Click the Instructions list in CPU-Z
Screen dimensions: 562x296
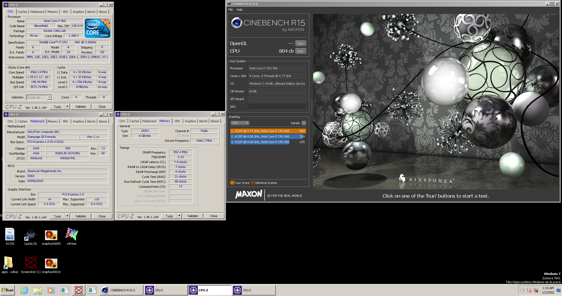click(x=68, y=59)
